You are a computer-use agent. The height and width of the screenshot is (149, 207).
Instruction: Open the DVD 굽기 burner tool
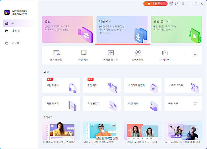click(138, 56)
